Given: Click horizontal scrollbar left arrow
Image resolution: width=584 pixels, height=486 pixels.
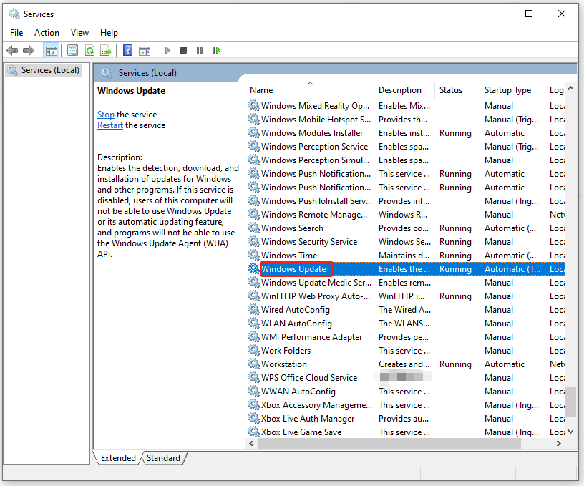Looking at the screenshot, I should [251, 443].
